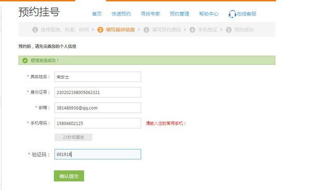Click the 21秒后重发 resend countdown button
The width and height of the screenshot is (311, 190).
point(74,137)
